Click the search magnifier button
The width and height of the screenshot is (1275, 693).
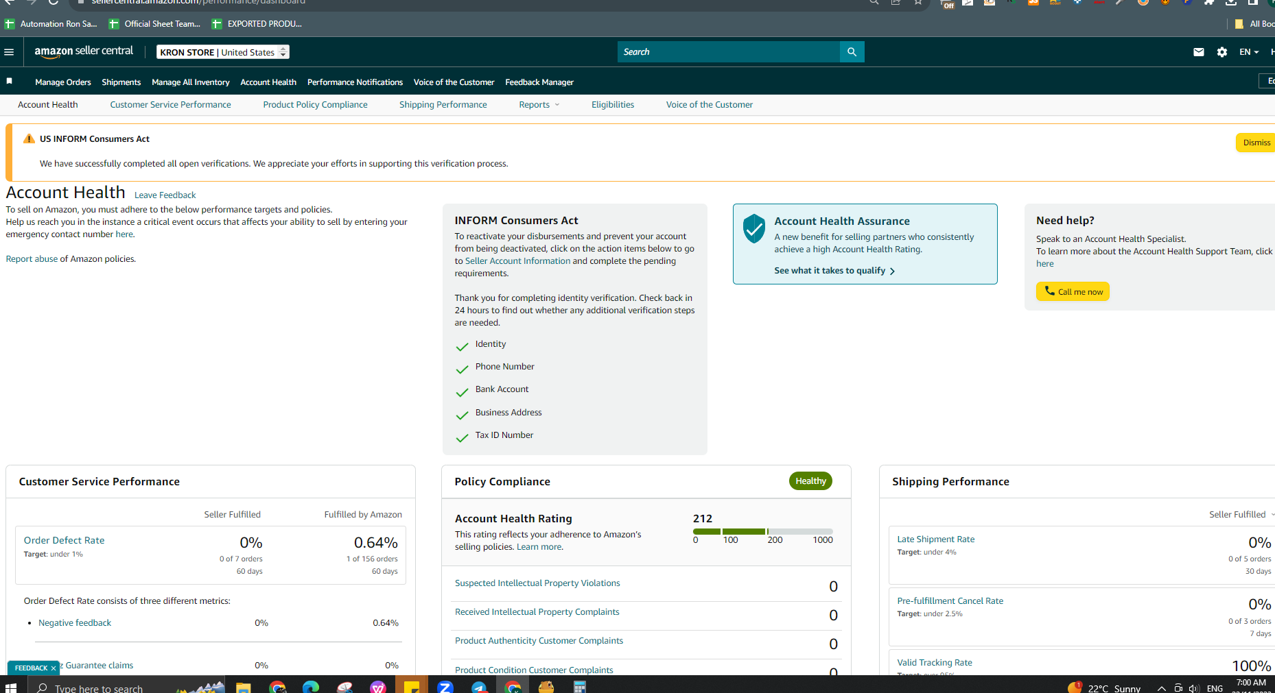pos(852,52)
